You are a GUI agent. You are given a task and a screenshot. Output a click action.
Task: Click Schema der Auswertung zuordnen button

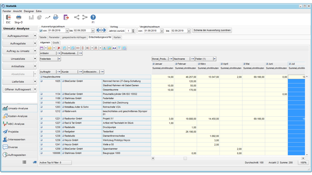click(x=212, y=30)
